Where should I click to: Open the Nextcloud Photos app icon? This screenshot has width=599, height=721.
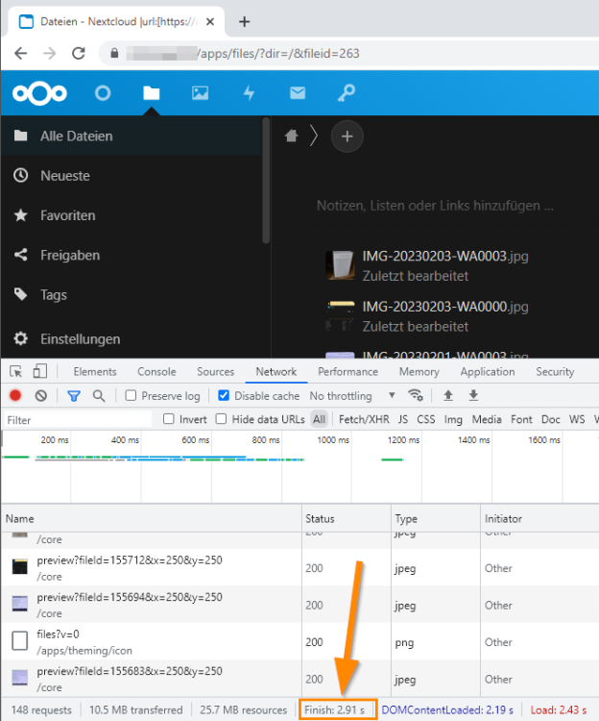click(x=200, y=93)
